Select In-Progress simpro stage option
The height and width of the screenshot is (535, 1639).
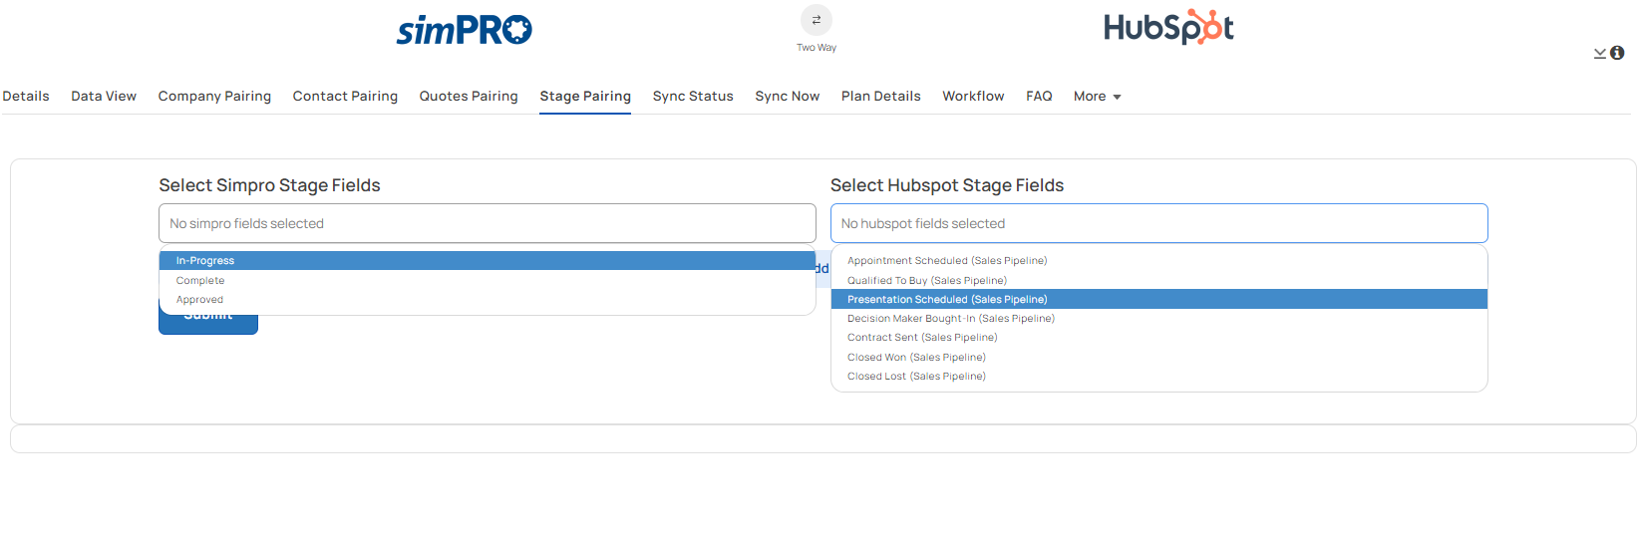[x=205, y=261]
